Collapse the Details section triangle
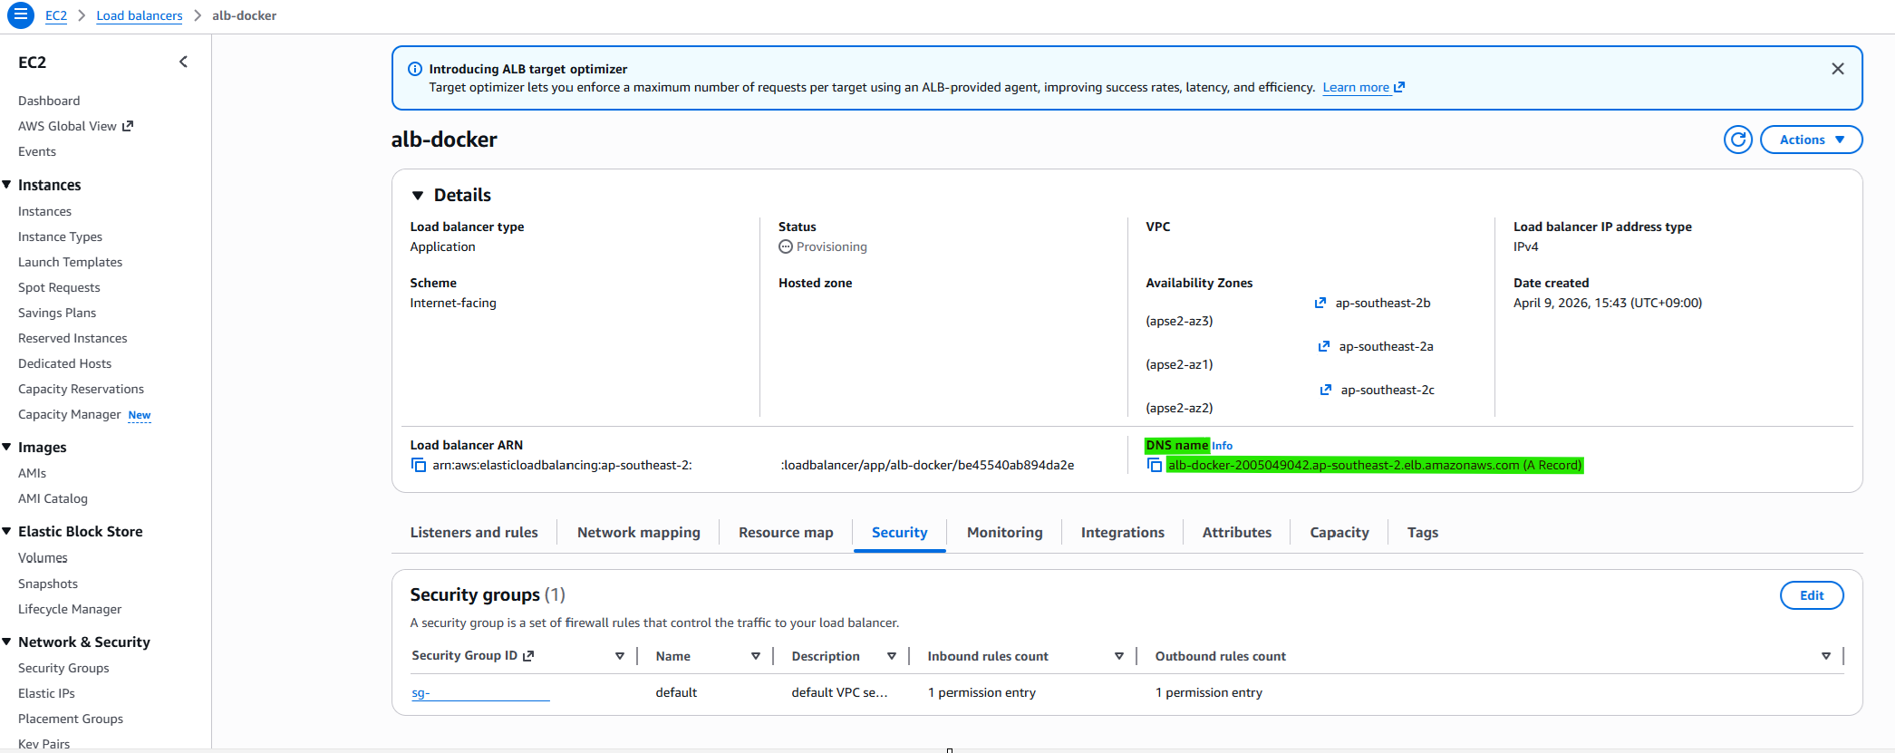1895x753 pixels. [x=418, y=196]
